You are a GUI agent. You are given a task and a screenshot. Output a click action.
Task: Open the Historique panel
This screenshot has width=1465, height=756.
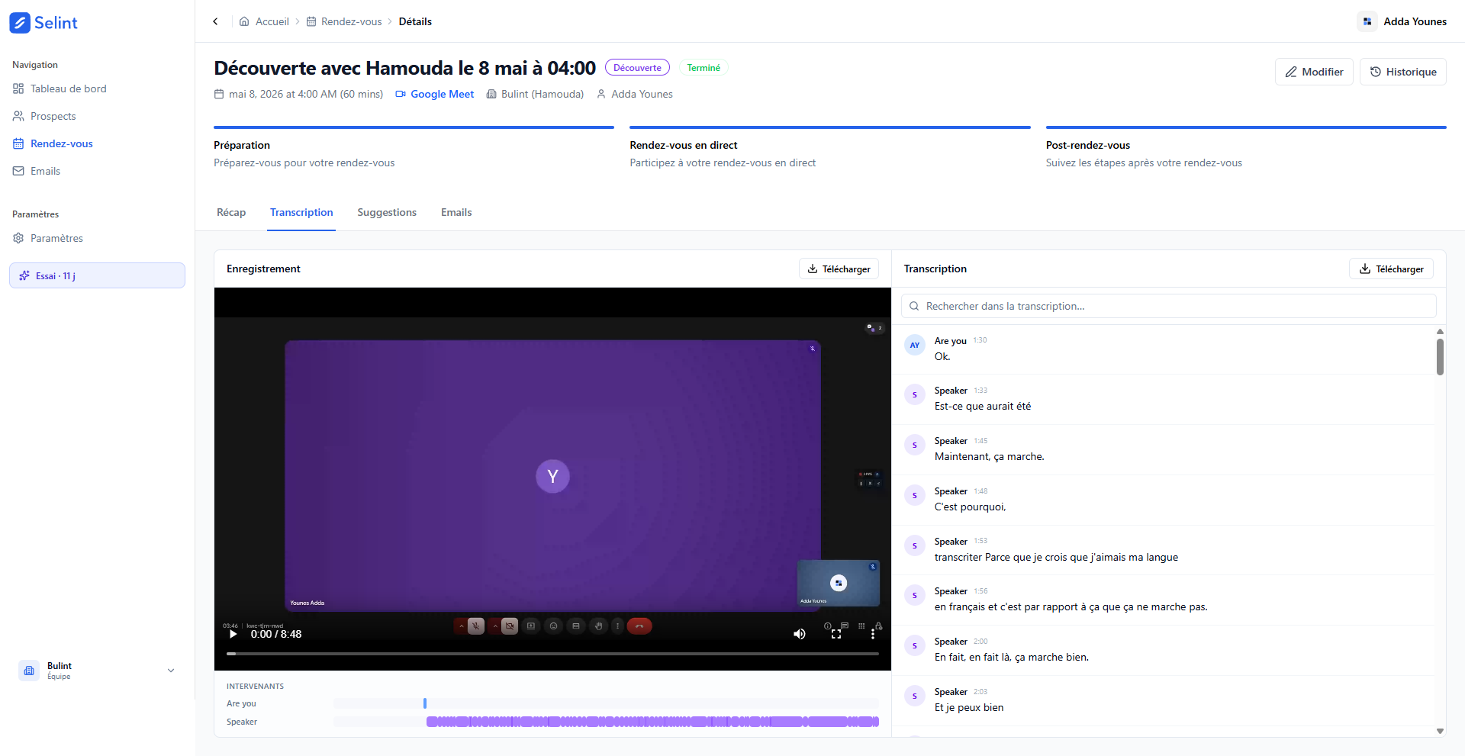pos(1402,72)
